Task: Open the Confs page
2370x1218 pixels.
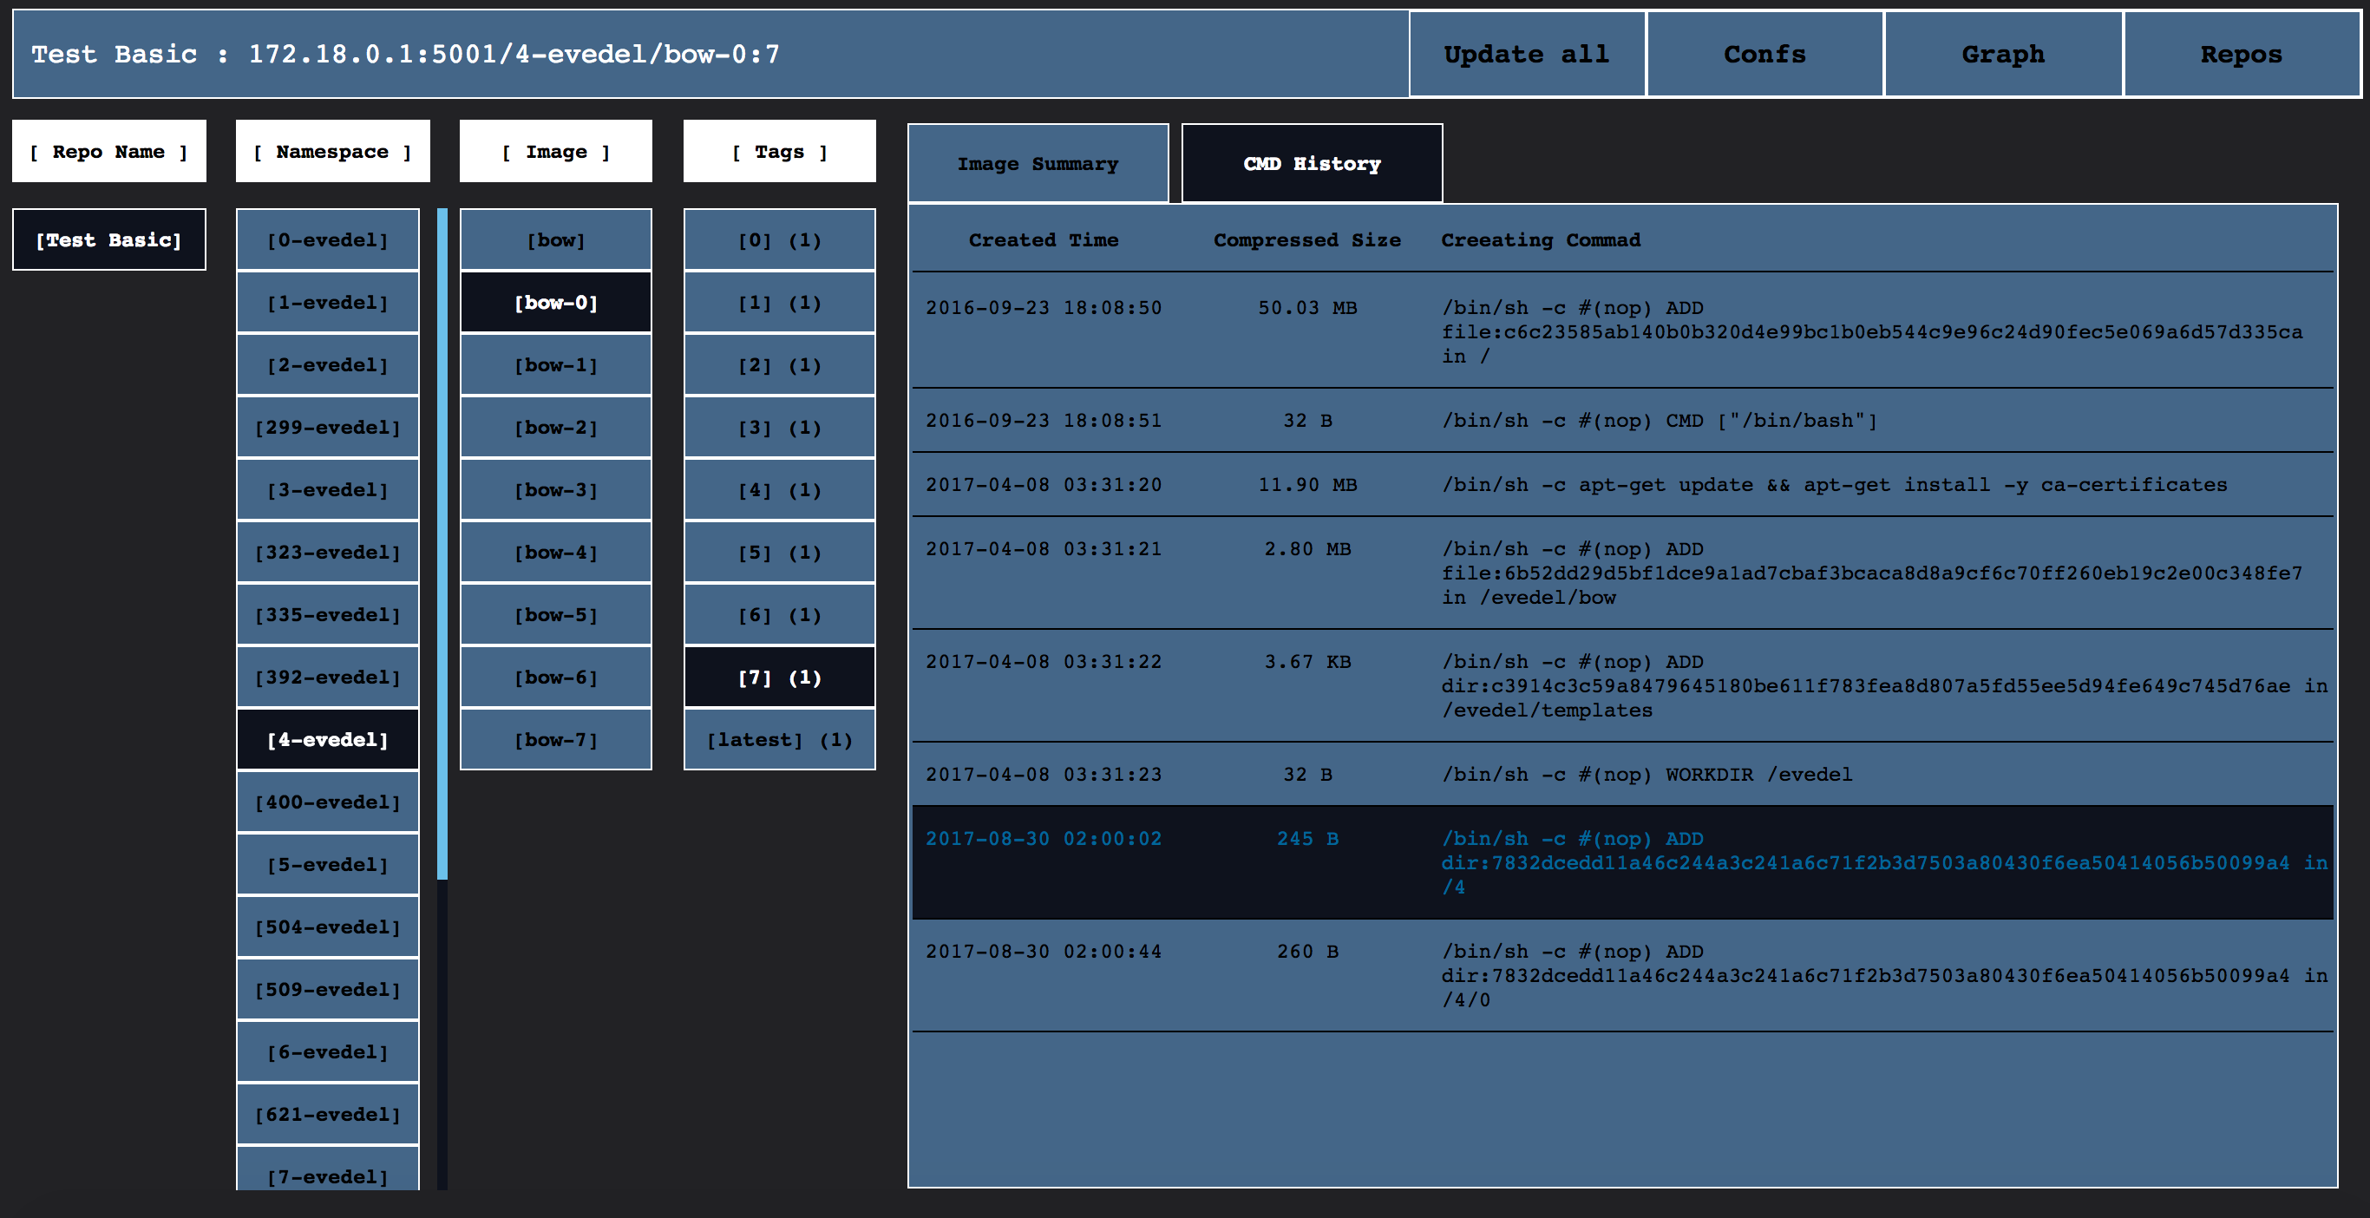Action: [x=1764, y=55]
